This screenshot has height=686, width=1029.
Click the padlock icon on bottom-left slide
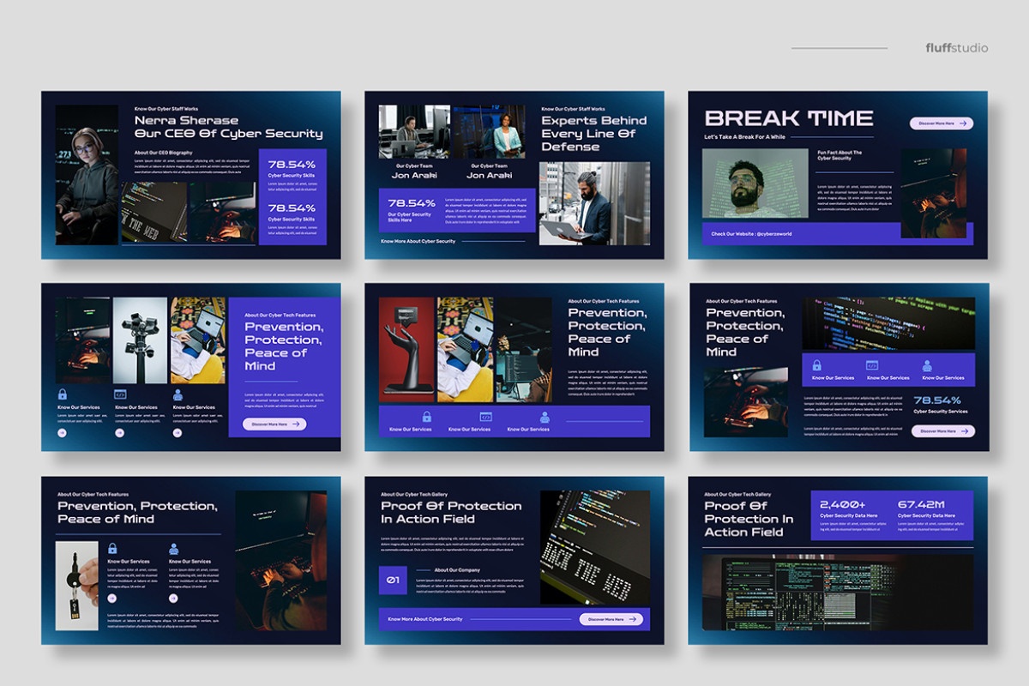(x=112, y=548)
